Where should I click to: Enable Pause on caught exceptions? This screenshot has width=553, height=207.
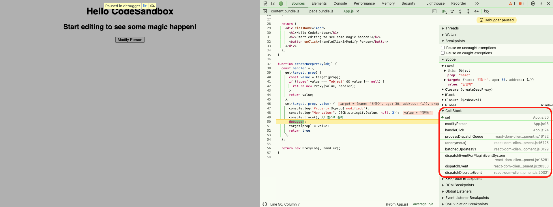443,53
